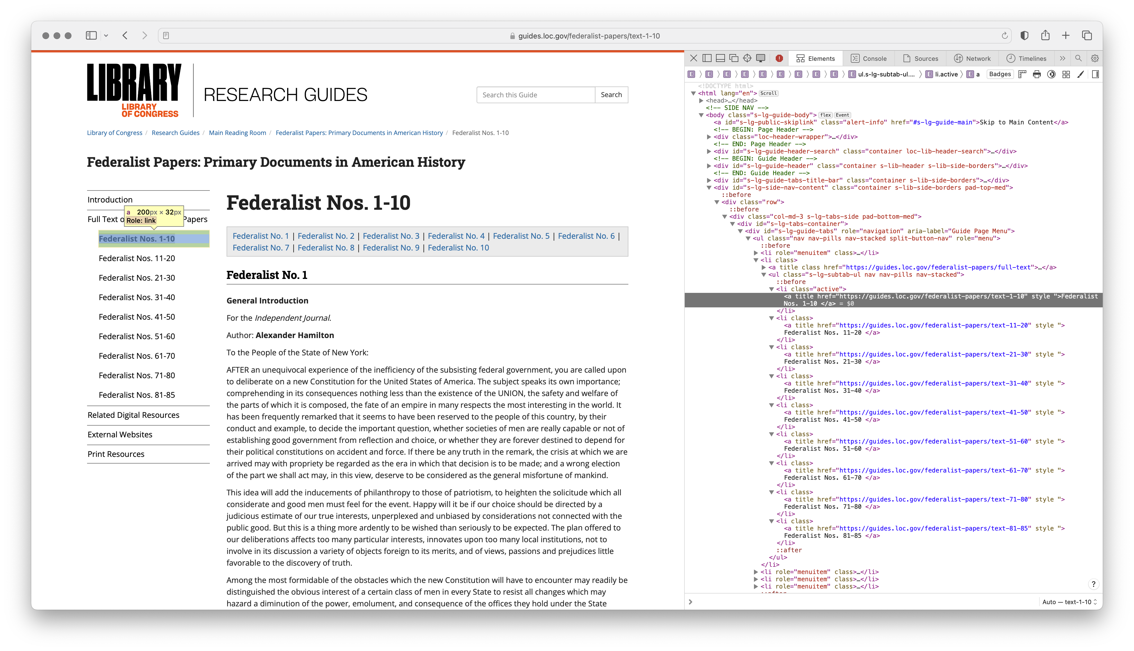The height and width of the screenshot is (651, 1134).
Task: Open the Auto — text-1-10 dropdown
Action: point(1069,602)
